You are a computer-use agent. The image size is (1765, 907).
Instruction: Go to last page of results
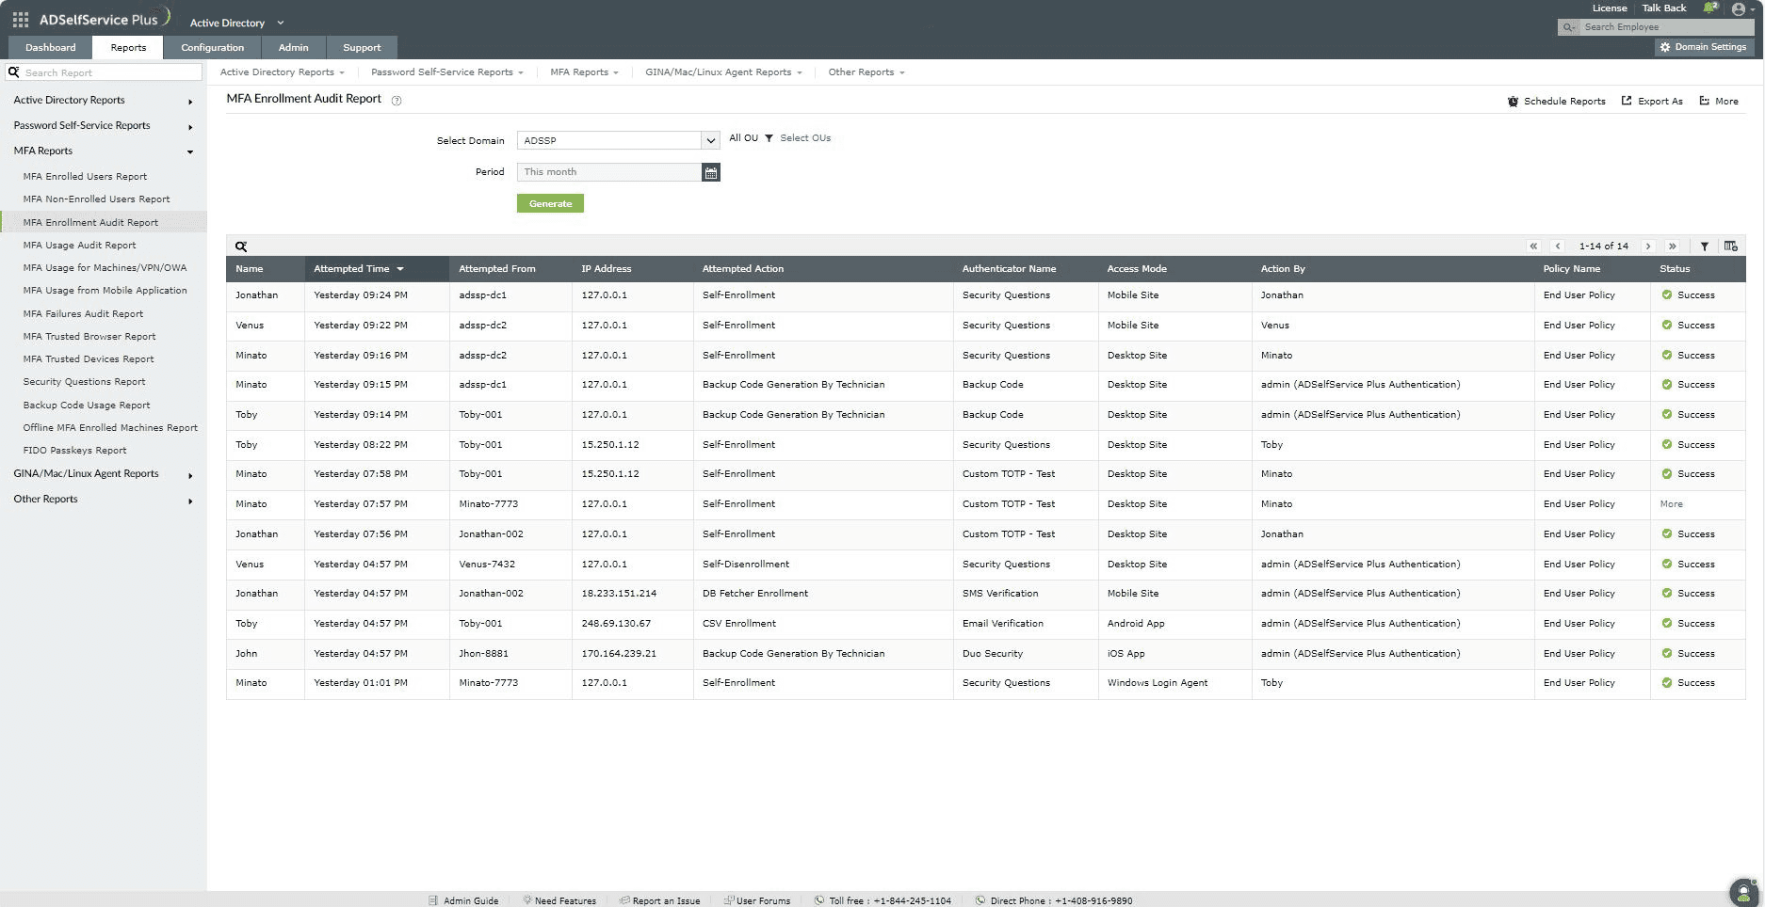tap(1673, 246)
